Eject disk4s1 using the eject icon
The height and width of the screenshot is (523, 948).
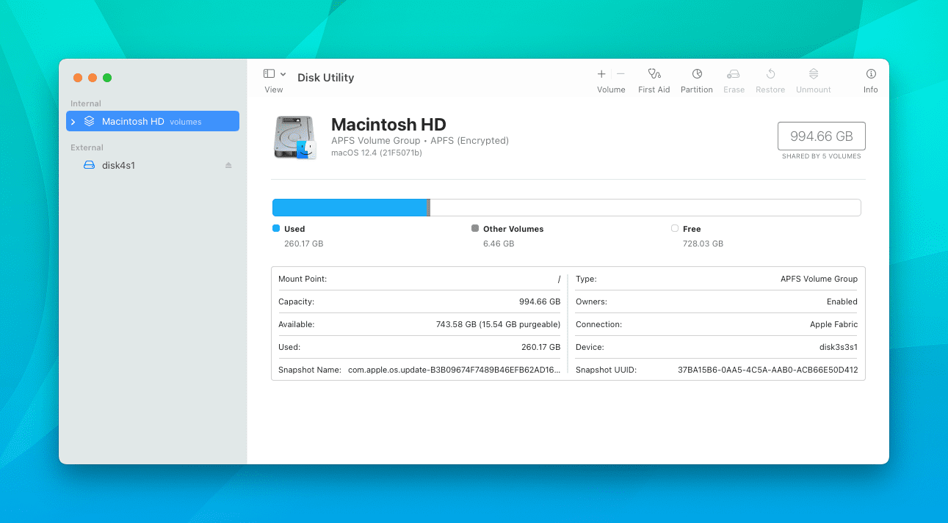pyautogui.click(x=228, y=165)
